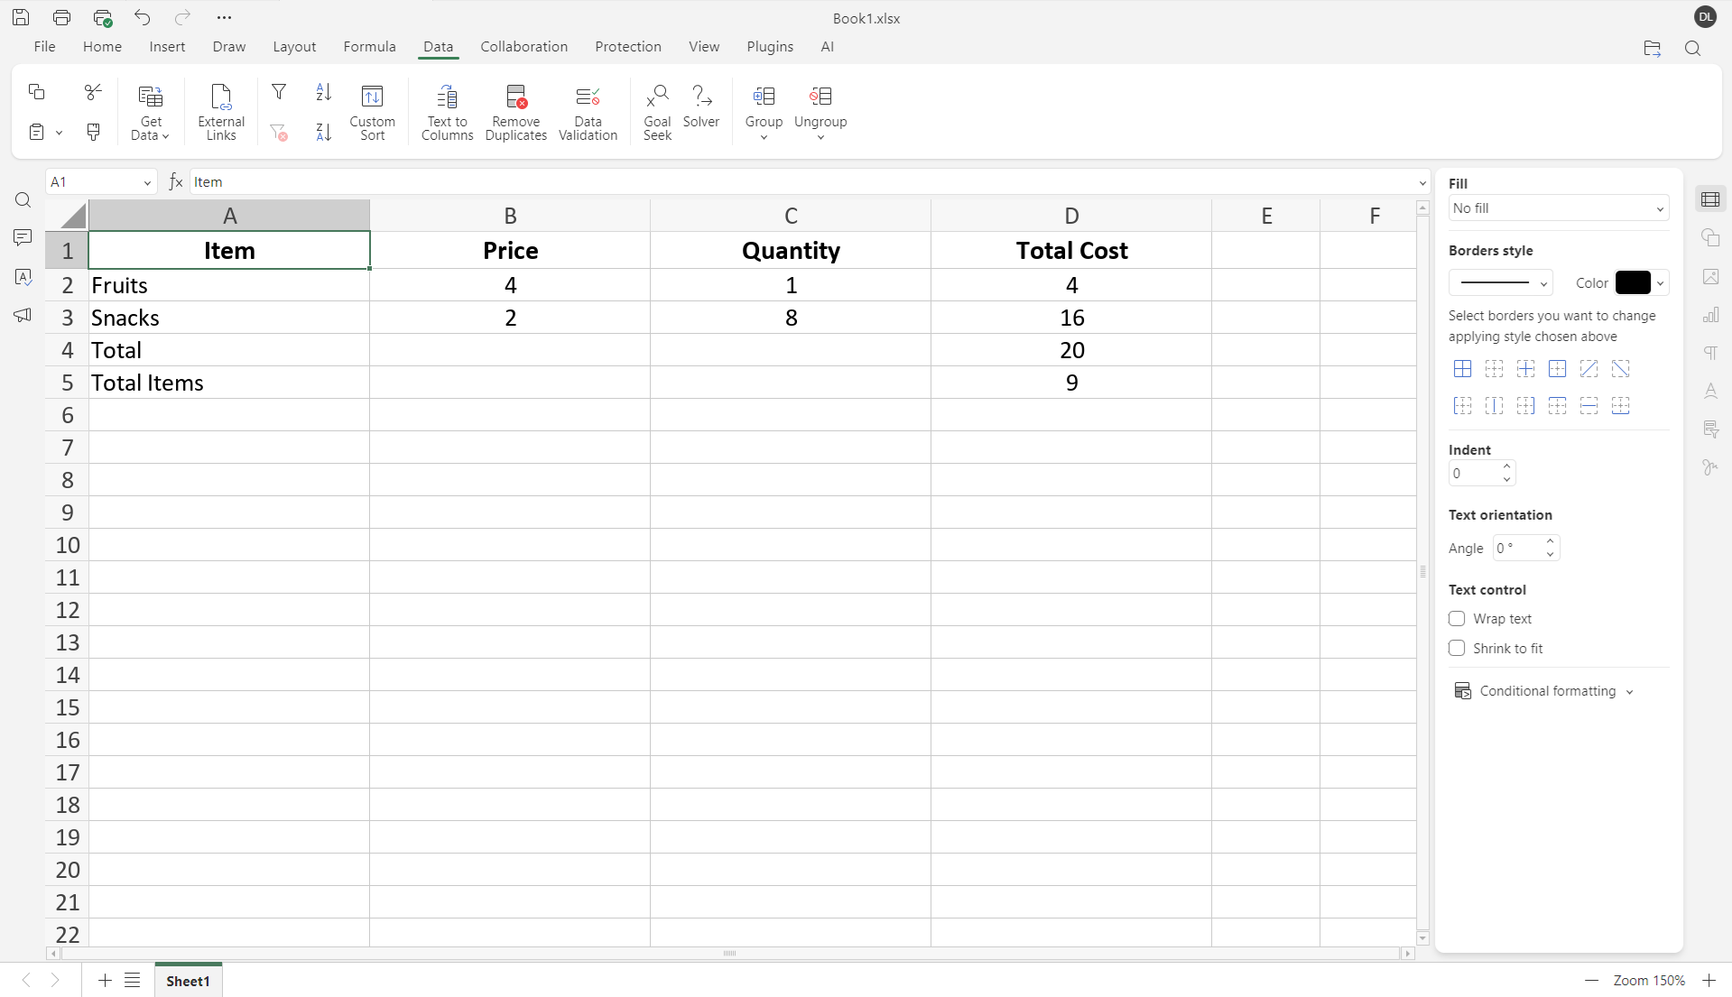Enable the Shrink to fit checkbox
Image resolution: width=1732 pixels, height=997 pixels.
coord(1457,649)
